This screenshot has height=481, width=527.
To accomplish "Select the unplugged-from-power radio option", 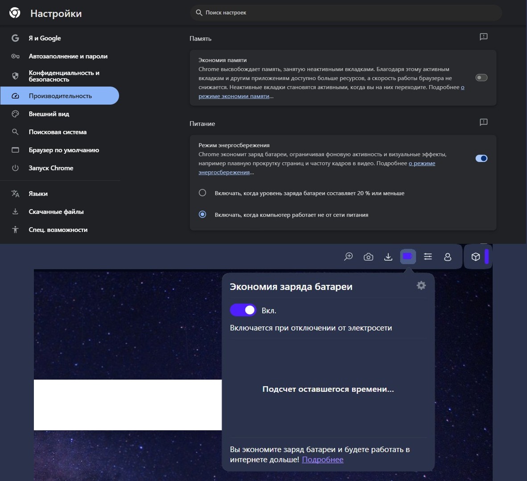I will click(202, 214).
